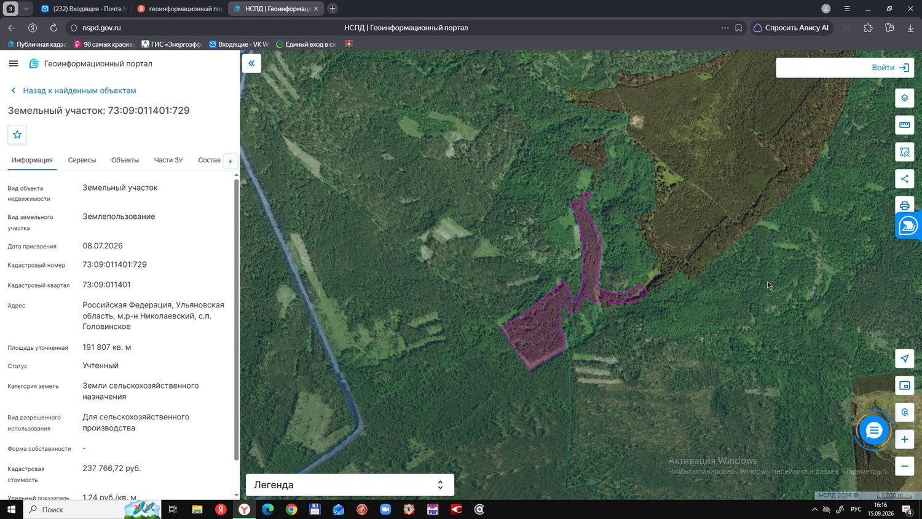Switch to the Информация tab
The image size is (922, 519).
(32, 160)
